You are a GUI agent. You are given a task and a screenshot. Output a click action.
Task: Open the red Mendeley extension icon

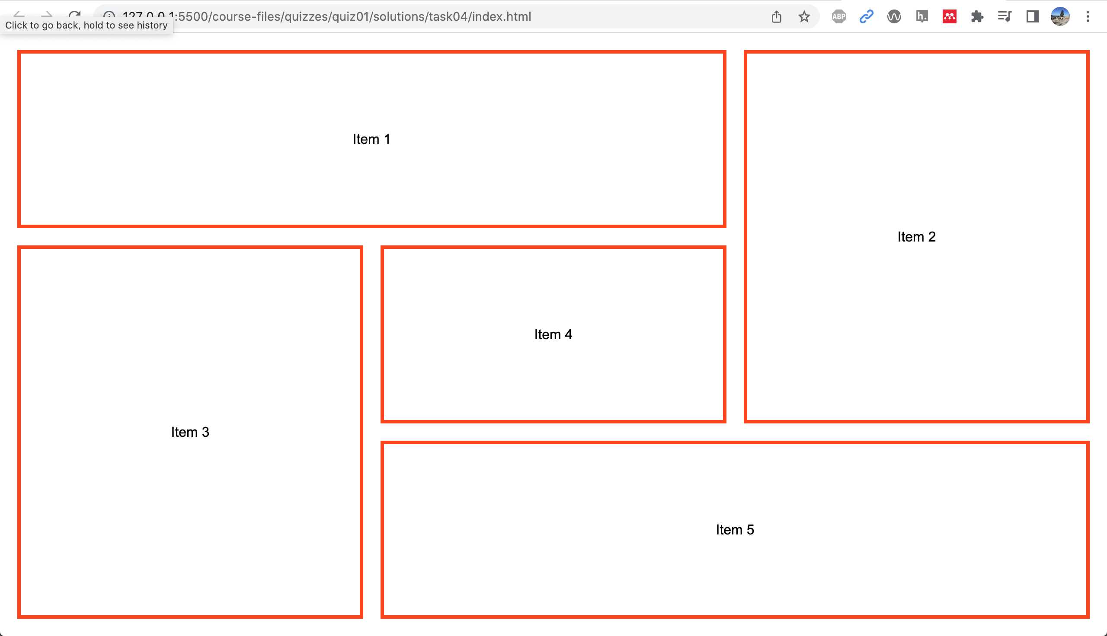[x=949, y=16]
